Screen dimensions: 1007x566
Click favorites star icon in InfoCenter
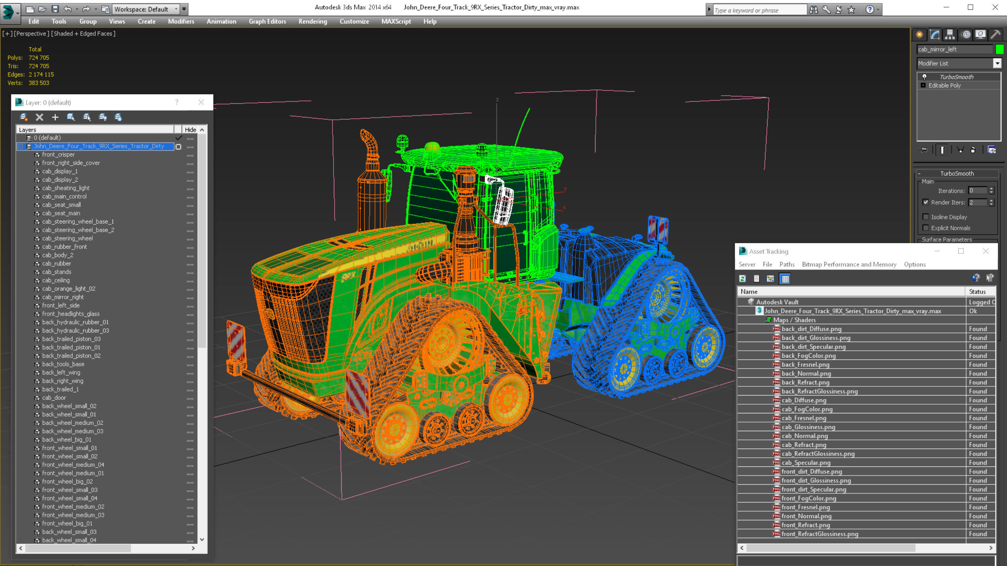pos(851,10)
